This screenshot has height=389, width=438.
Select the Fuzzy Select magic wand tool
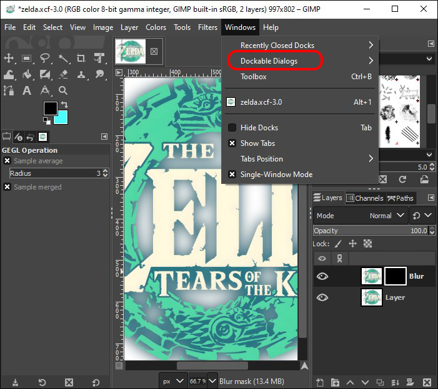[x=63, y=59]
